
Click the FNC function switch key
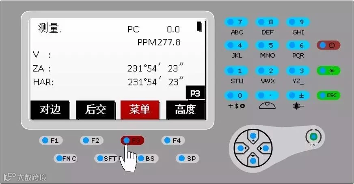click(65, 158)
